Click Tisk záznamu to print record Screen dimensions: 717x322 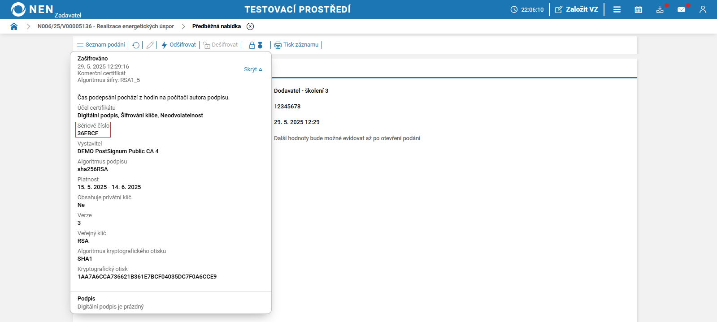(296, 45)
